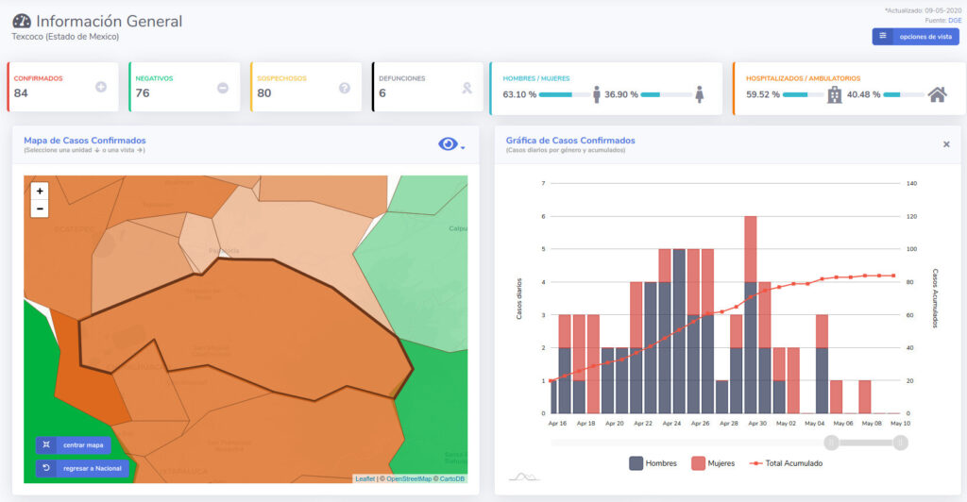Zoom out on the map

[x=40, y=209]
